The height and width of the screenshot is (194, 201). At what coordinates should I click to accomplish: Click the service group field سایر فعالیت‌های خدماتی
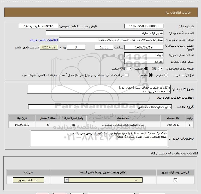coord(100,107)
